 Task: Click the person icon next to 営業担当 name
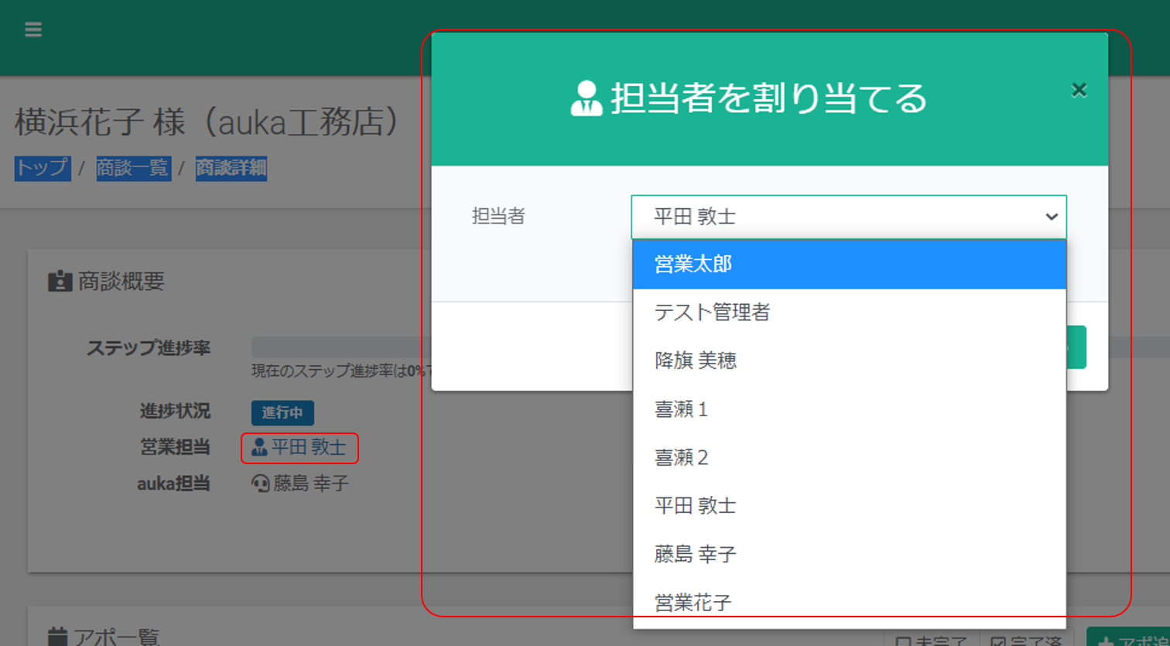pyautogui.click(x=259, y=447)
